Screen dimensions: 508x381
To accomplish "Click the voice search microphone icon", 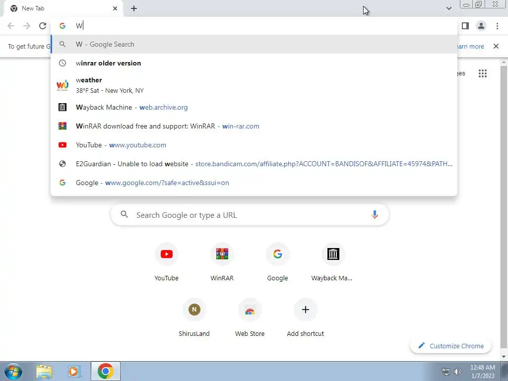I will [x=375, y=215].
